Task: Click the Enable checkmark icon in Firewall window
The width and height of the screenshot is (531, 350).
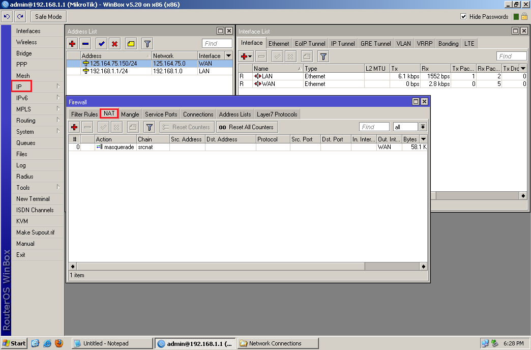Action: click(x=103, y=127)
